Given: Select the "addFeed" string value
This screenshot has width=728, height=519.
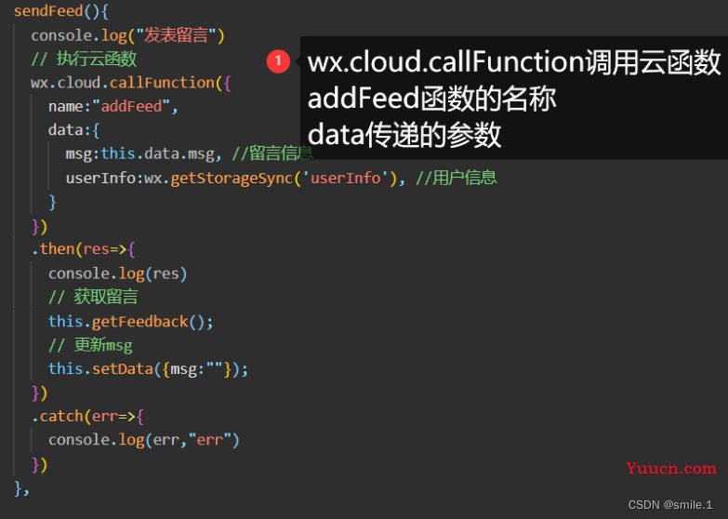Looking at the screenshot, I should (x=132, y=106).
